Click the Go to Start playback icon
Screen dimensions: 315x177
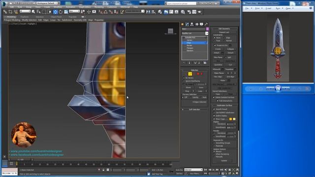click(206, 170)
